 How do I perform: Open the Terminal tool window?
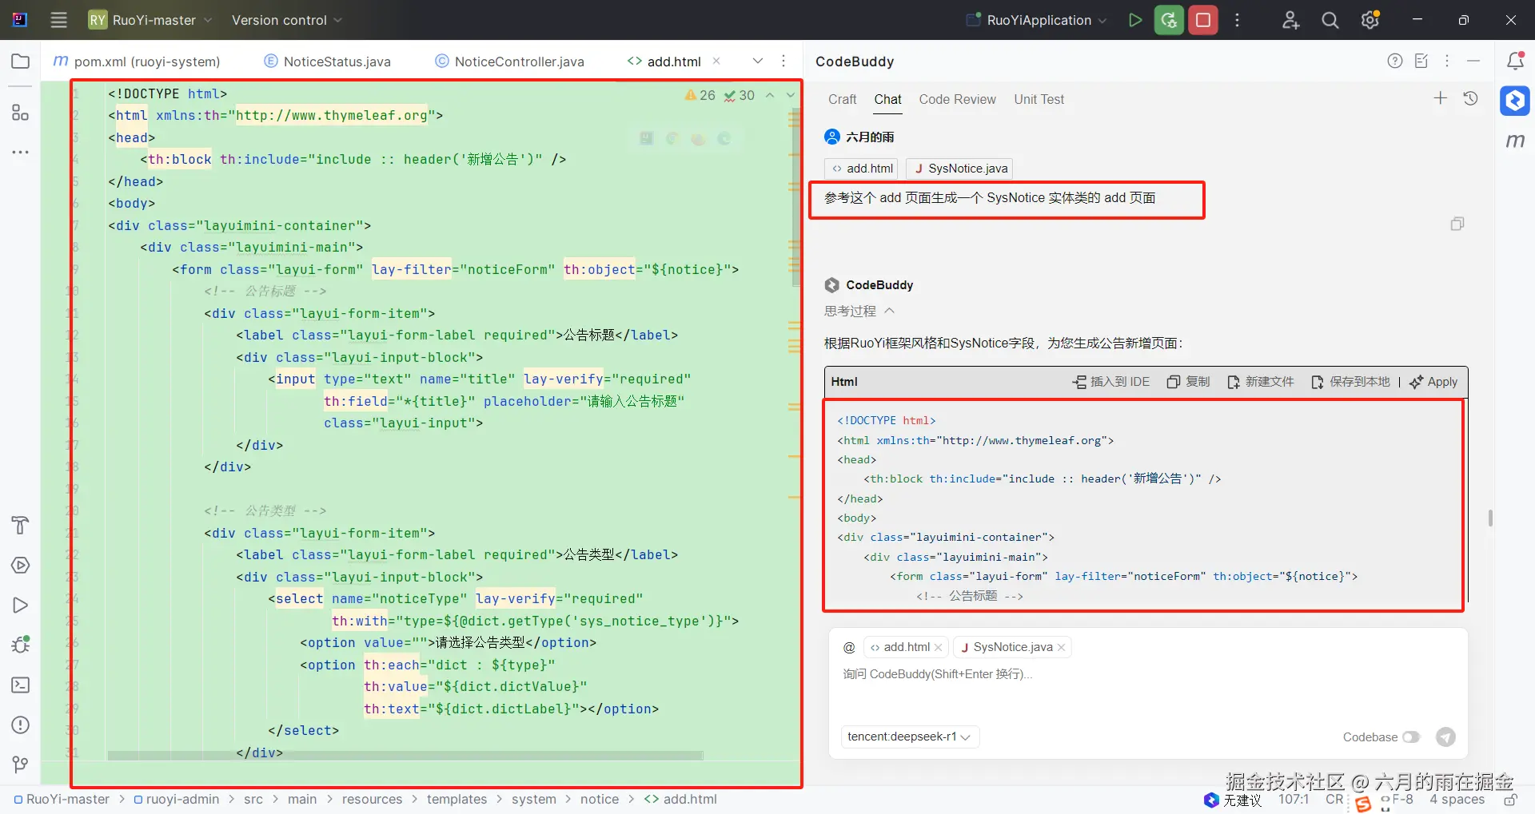pos(21,685)
